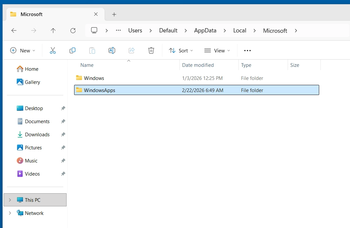Image resolution: width=350 pixels, height=228 pixels.
Task: Click the Rename icon in toolbar
Action: click(112, 50)
